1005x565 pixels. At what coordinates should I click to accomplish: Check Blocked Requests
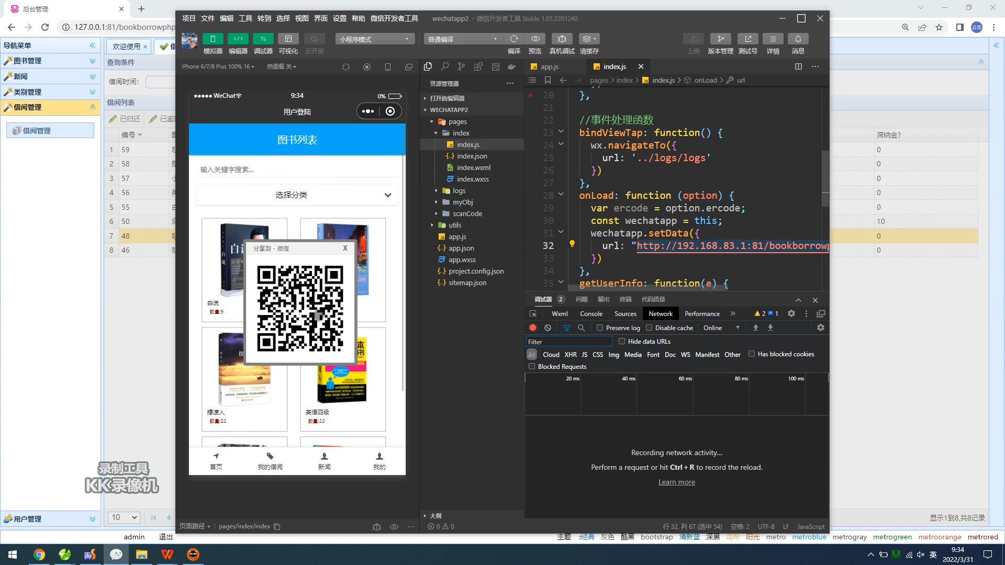coord(532,366)
